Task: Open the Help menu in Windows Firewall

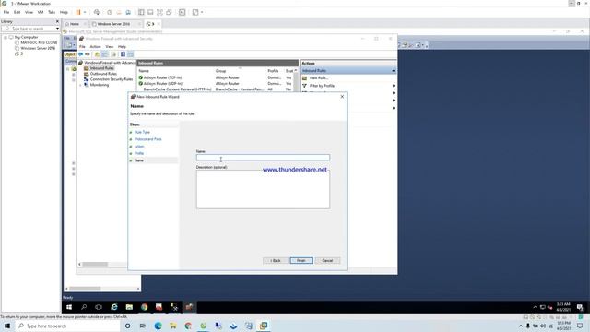Action: pyautogui.click(x=122, y=47)
